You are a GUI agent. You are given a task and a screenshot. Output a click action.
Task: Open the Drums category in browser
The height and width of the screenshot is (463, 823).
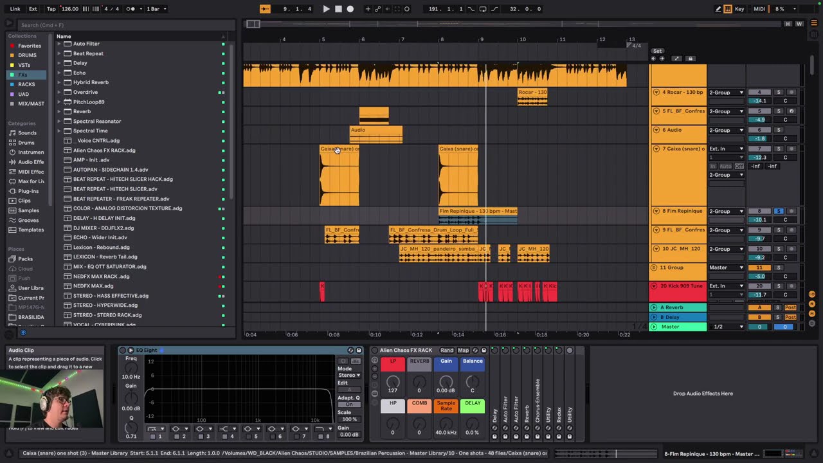click(26, 143)
